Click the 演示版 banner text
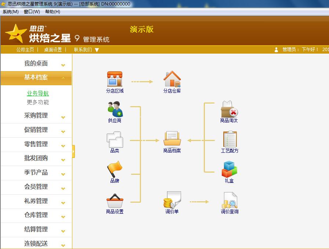The image size is (329, 249). pyautogui.click(x=142, y=29)
